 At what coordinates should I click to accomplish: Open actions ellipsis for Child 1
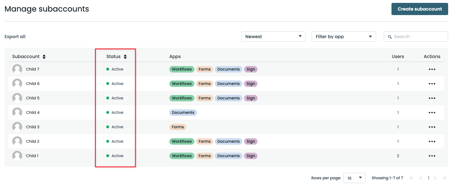coord(432,156)
